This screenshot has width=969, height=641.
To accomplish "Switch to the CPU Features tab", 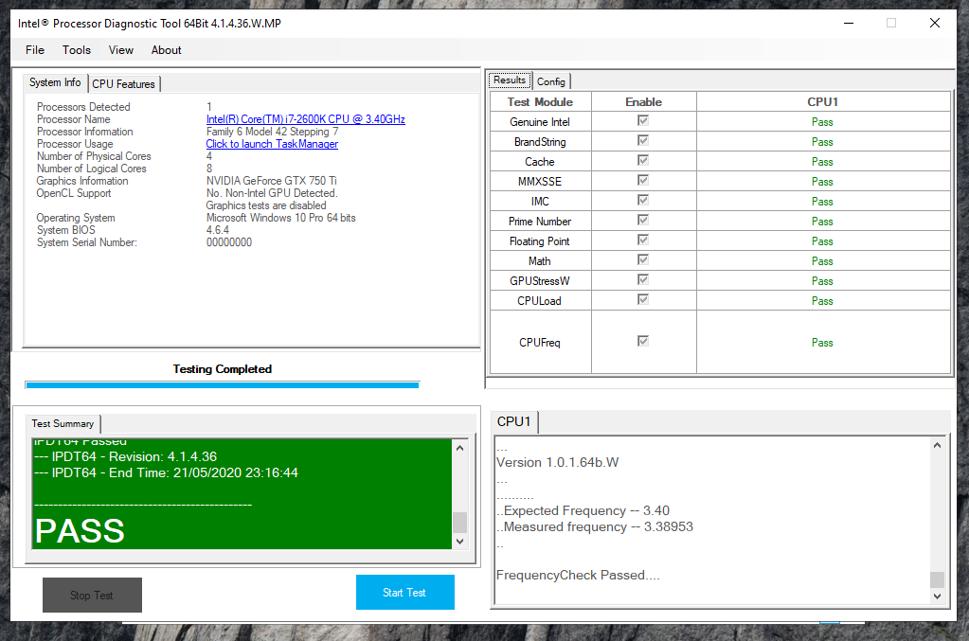I will point(123,84).
